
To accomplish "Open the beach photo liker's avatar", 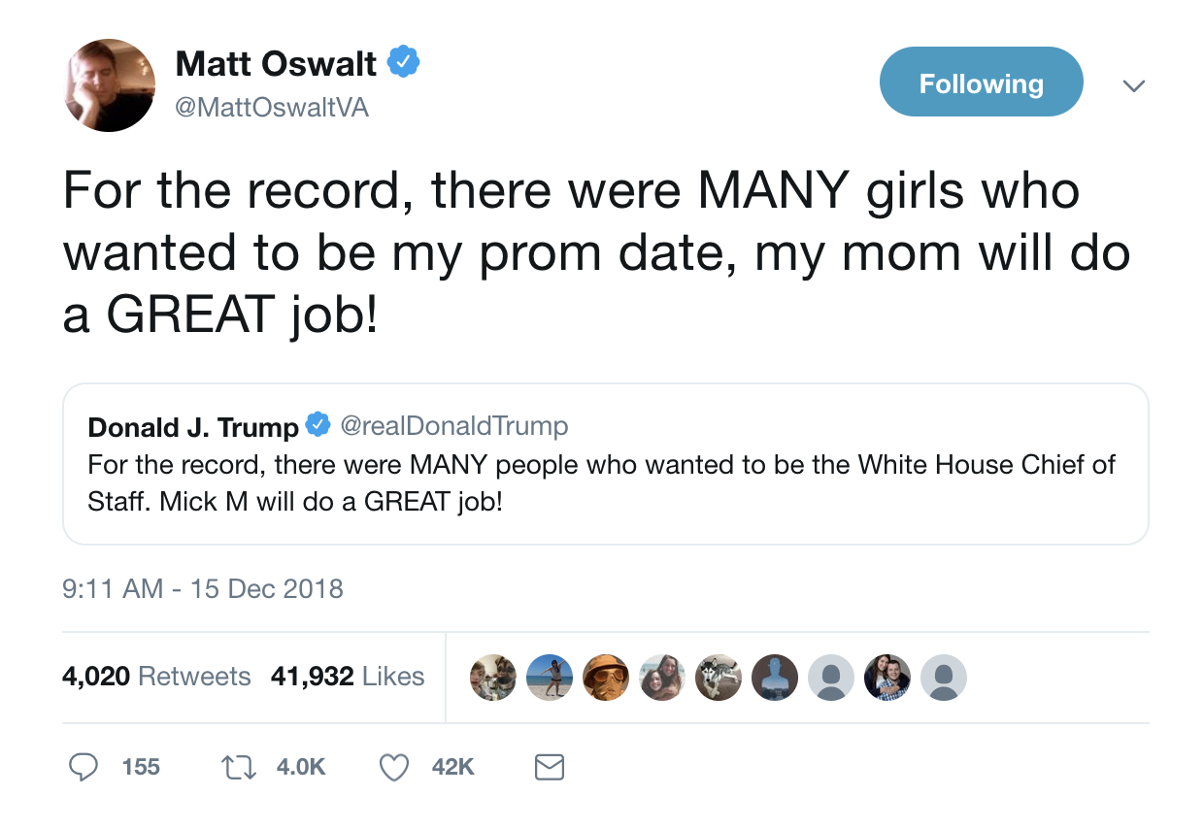I will point(550,677).
